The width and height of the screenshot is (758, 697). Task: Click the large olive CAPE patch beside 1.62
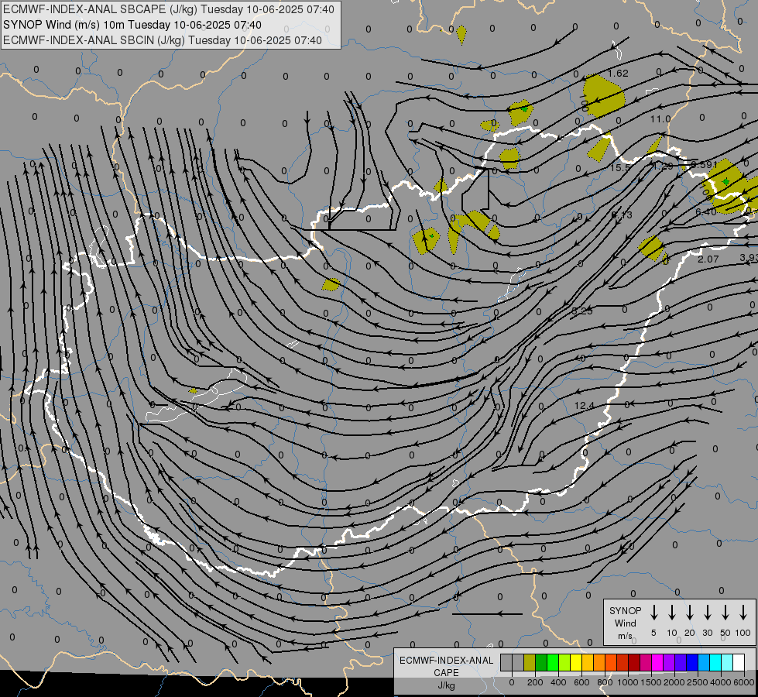(604, 97)
